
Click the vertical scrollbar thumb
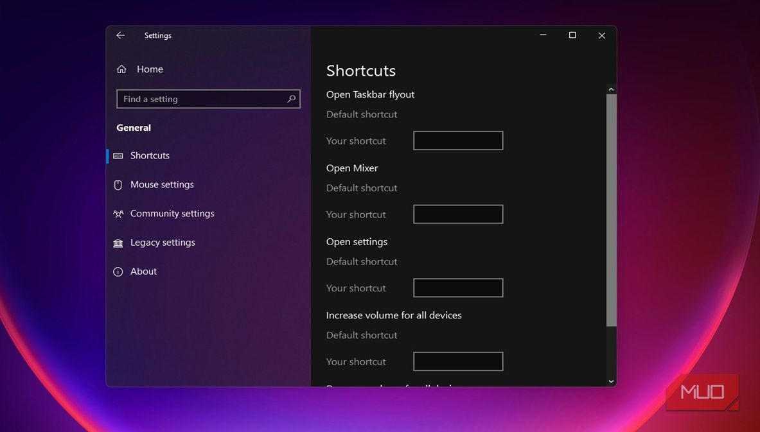coord(611,210)
